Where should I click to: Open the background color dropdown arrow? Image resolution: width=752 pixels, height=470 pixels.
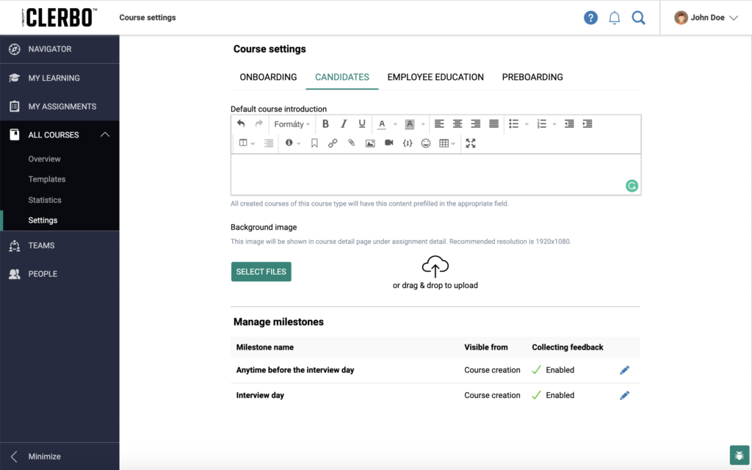(423, 124)
